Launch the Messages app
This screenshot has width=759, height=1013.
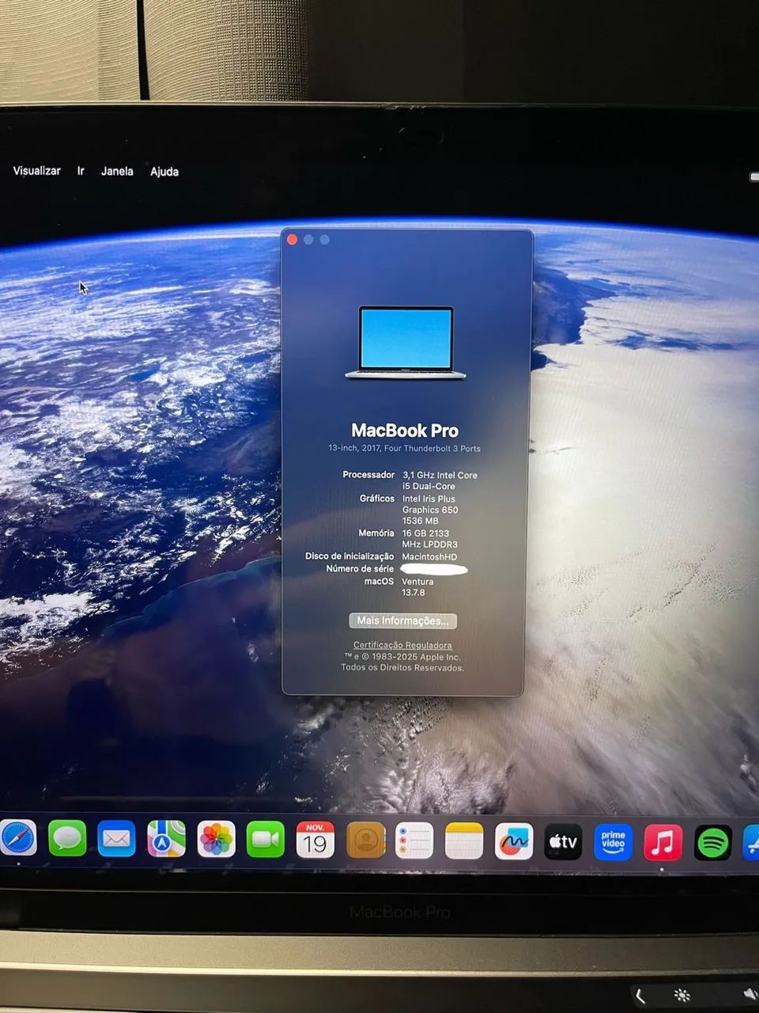tap(69, 840)
